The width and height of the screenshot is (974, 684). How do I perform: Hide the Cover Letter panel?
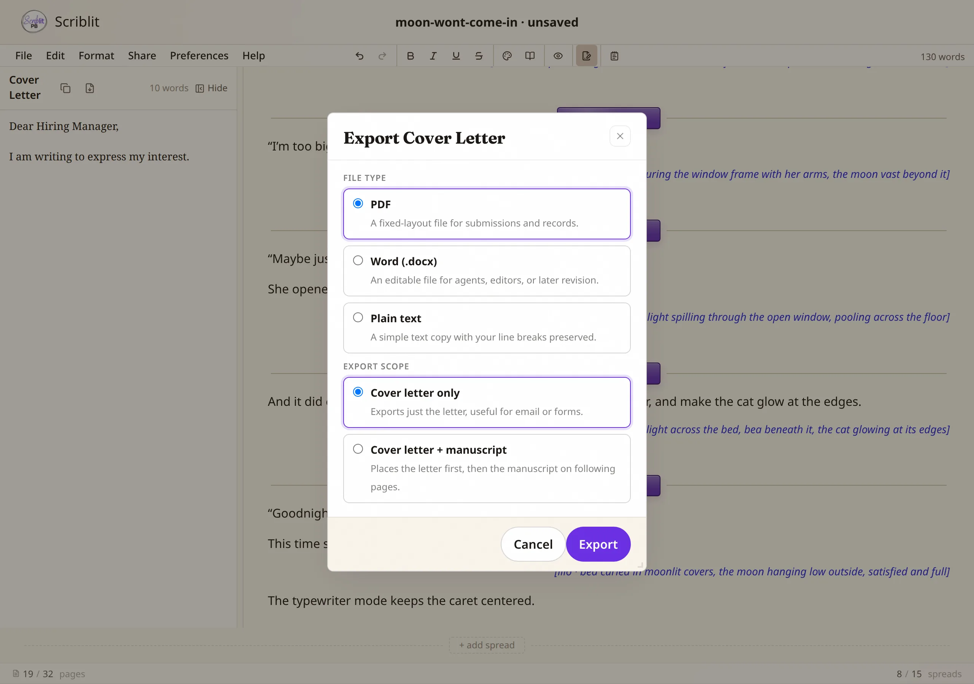pyautogui.click(x=211, y=88)
